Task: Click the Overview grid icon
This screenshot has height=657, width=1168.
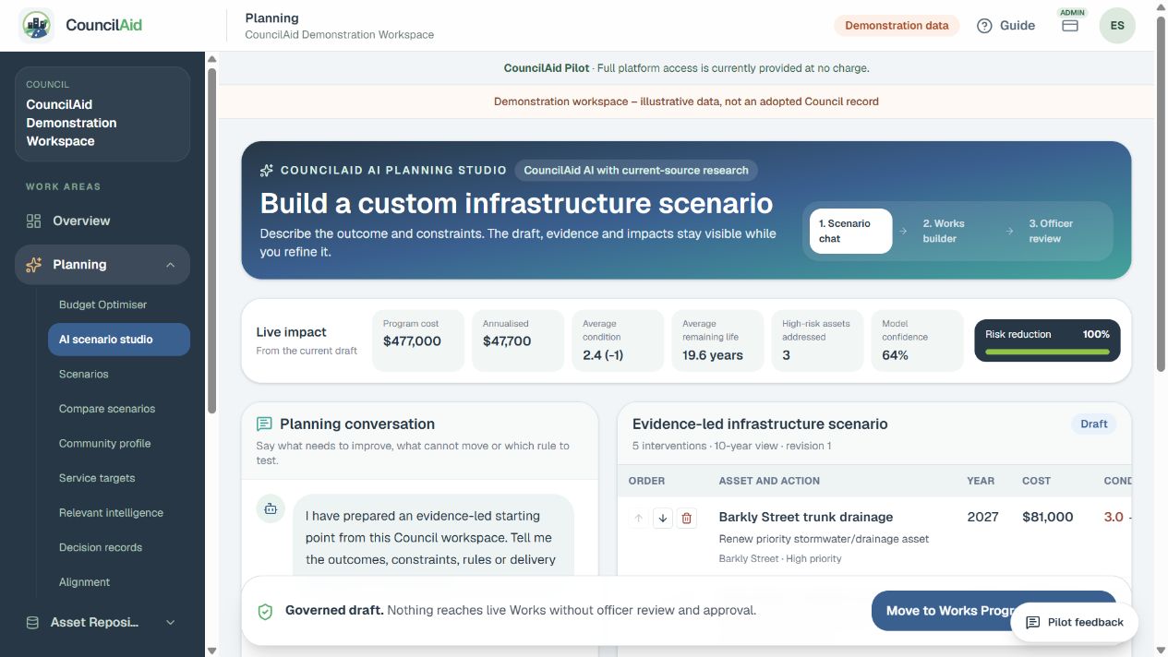Action: [34, 221]
